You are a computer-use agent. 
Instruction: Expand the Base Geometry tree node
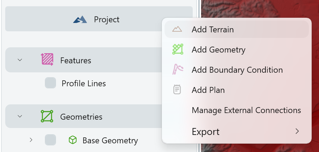31,140
